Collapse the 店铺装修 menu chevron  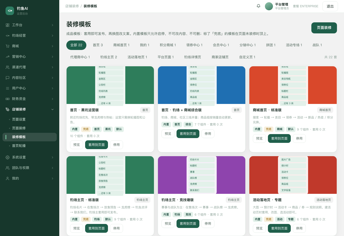pos(52,109)
